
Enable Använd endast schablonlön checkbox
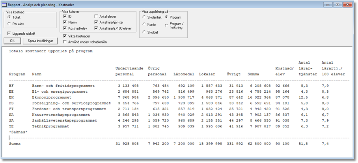tap(65, 41)
